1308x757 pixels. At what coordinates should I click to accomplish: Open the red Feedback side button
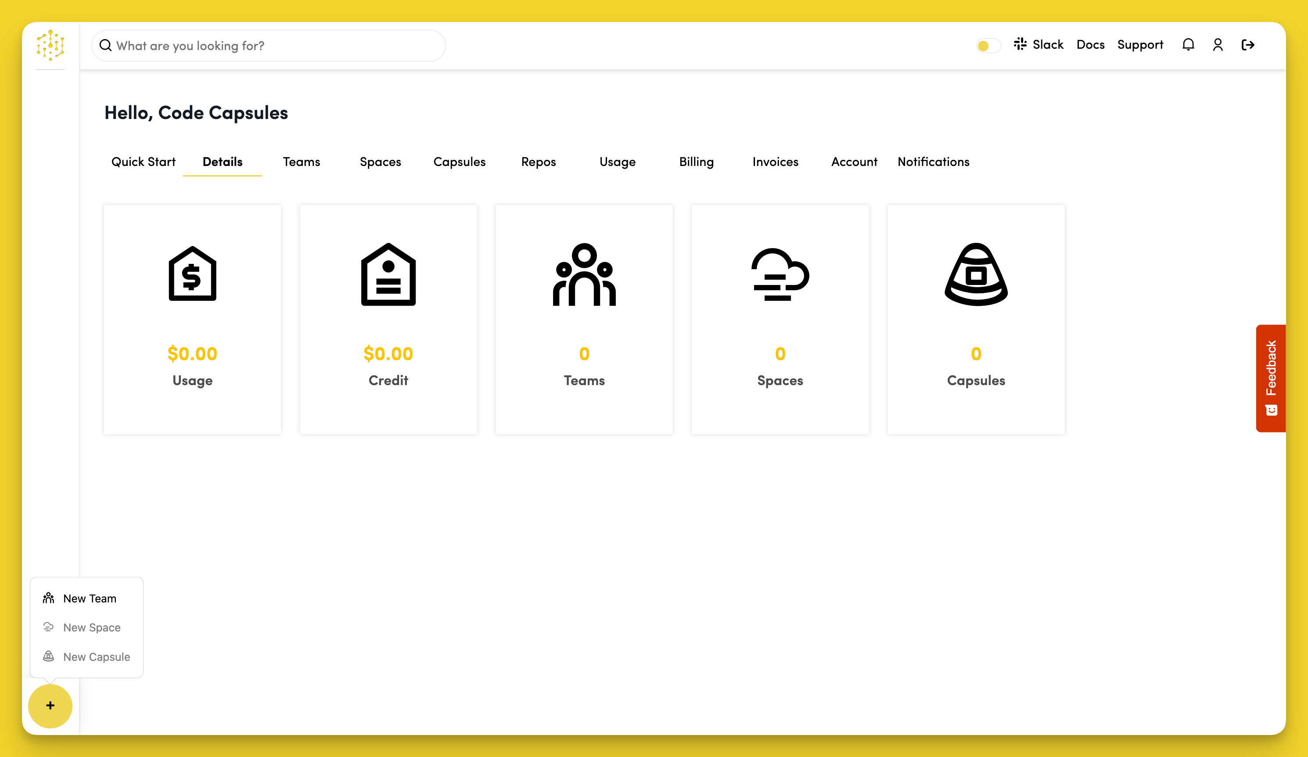(x=1271, y=378)
